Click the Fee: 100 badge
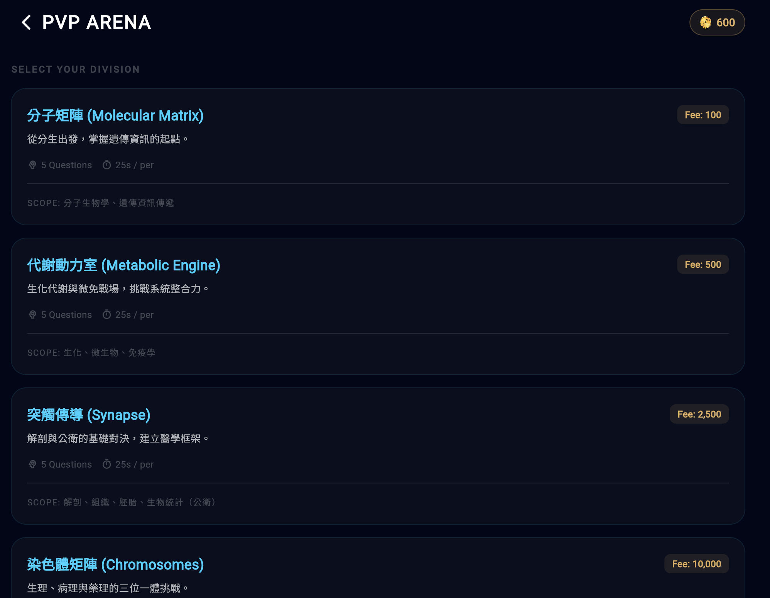Viewport: 770px width, 598px height. pyautogui.click(x=703, y=115)
